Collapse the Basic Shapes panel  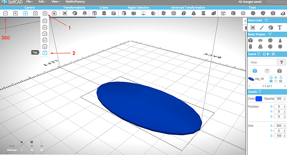(x=270, y=34)
